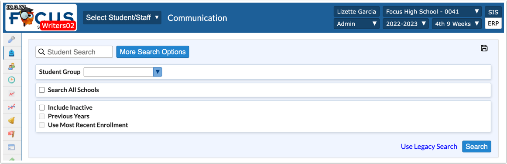Switch to the ERP tab
The image size is (507, 164).
[493, 23]
